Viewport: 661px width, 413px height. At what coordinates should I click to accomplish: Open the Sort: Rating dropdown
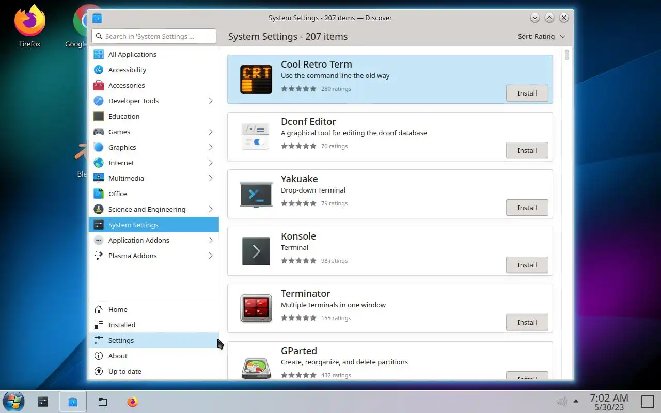[542, 36]
